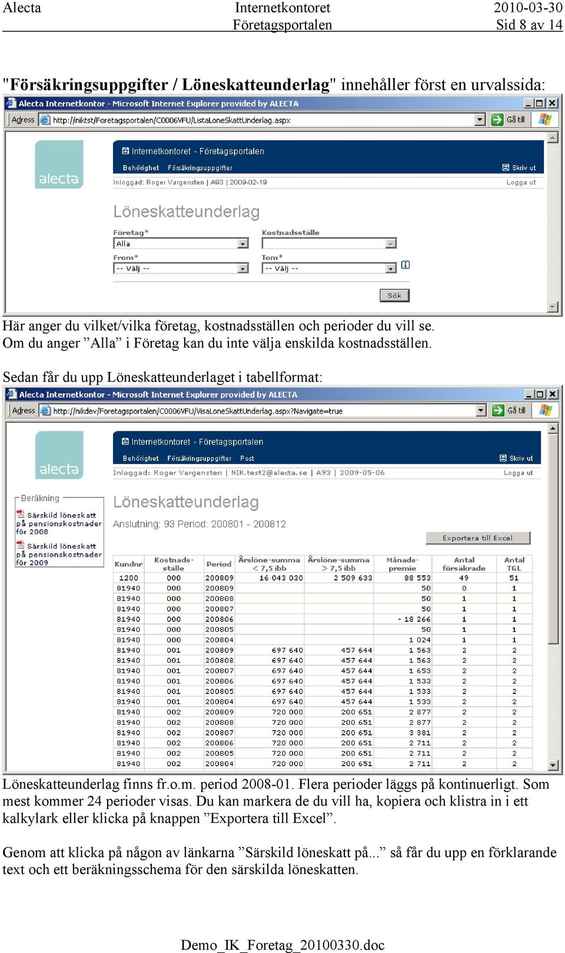Open the From period dropdown
This screenshot has height=953, width=565.
coord(181,268)
